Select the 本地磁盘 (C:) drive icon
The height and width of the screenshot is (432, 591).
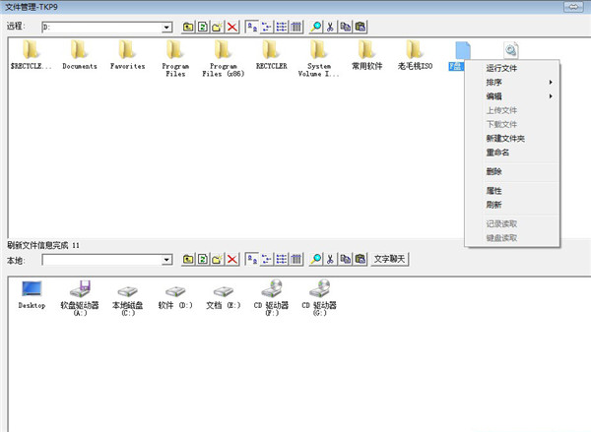tap(128, 295)
